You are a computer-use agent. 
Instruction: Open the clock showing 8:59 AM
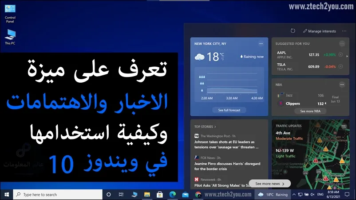pos(333,194)
